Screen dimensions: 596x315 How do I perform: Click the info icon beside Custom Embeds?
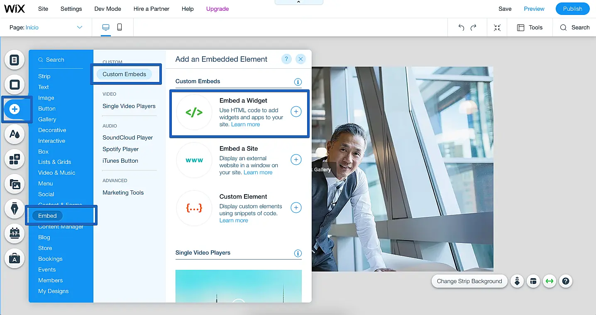pyautogui.click(x=298, y=82)
